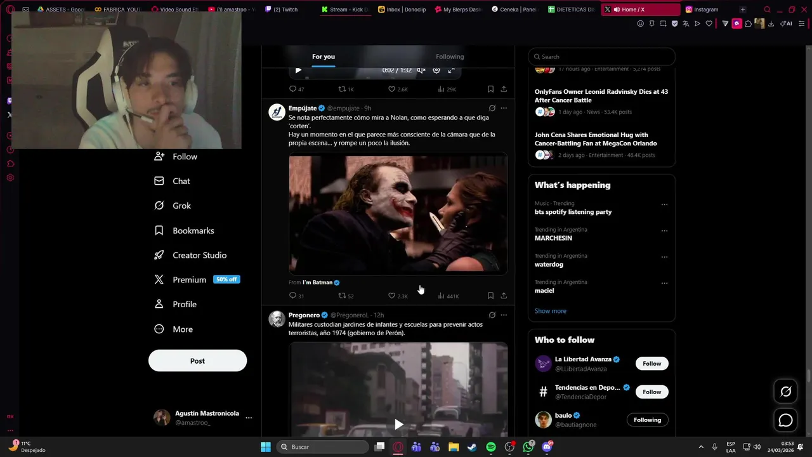Switch to the For you tab
This screenshot has width=812, height=457.
(x=324, y=56)
